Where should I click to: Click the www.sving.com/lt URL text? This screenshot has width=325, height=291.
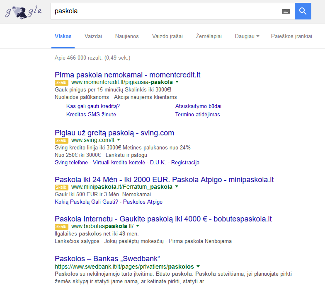coord(93,140)
